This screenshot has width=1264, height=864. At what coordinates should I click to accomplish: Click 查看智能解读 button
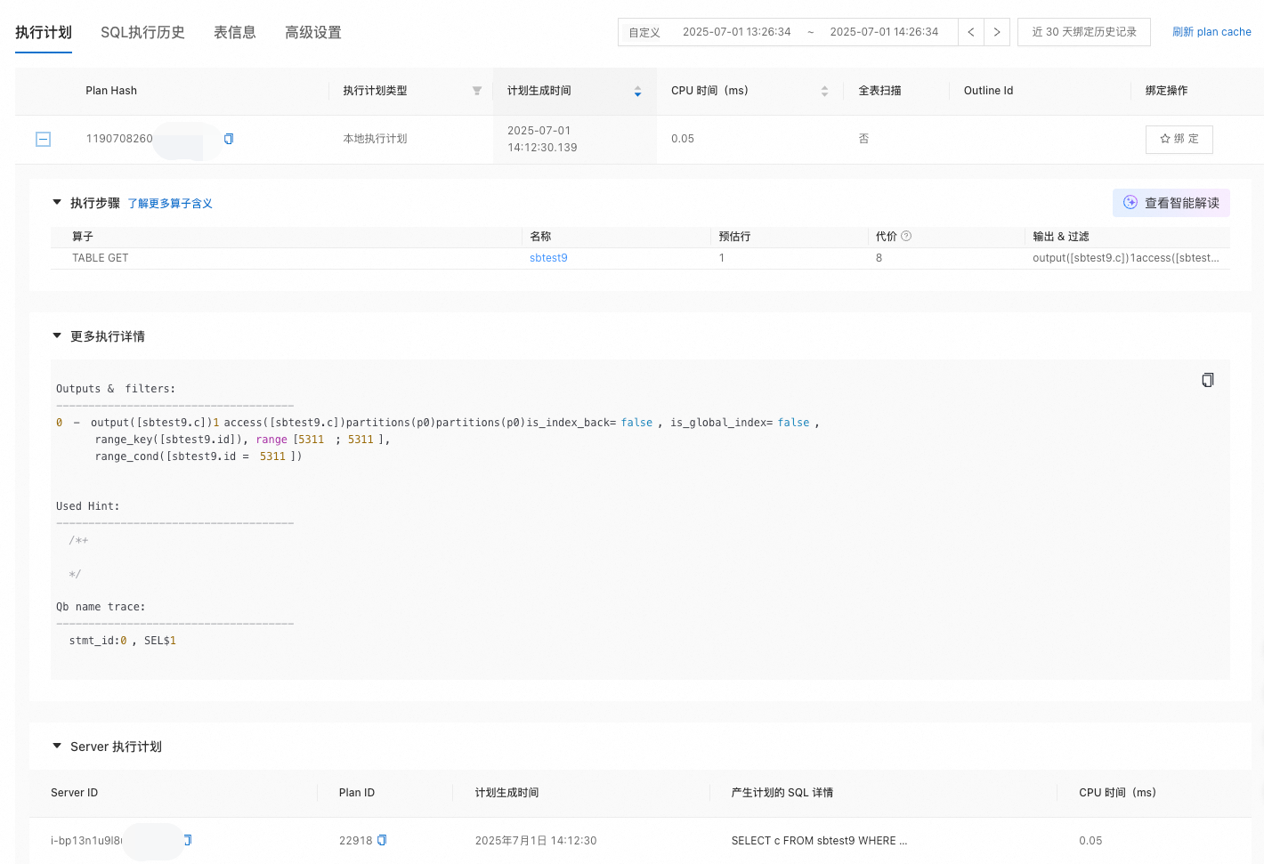[x=1171, y=203]
